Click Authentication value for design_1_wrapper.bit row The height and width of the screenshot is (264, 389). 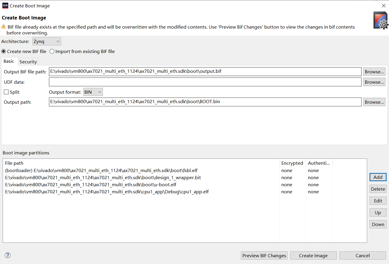[313, 177]
